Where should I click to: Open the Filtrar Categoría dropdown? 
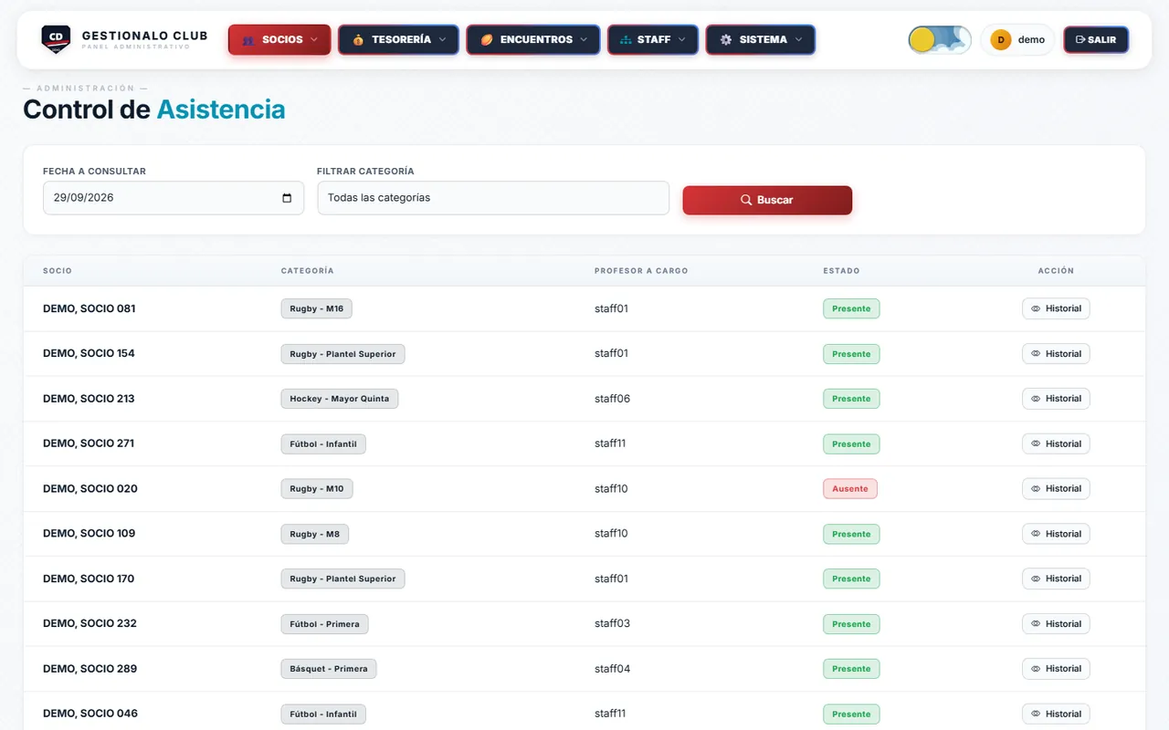[x=493, y=198]
